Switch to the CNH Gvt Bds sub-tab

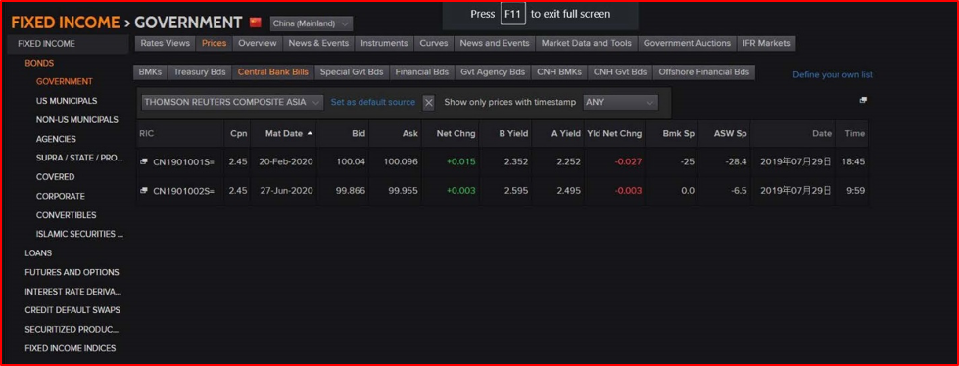coord(620,72)
